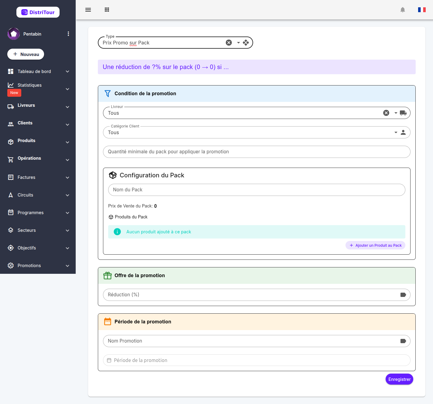Open the Clients menu item

click(38, 124)
